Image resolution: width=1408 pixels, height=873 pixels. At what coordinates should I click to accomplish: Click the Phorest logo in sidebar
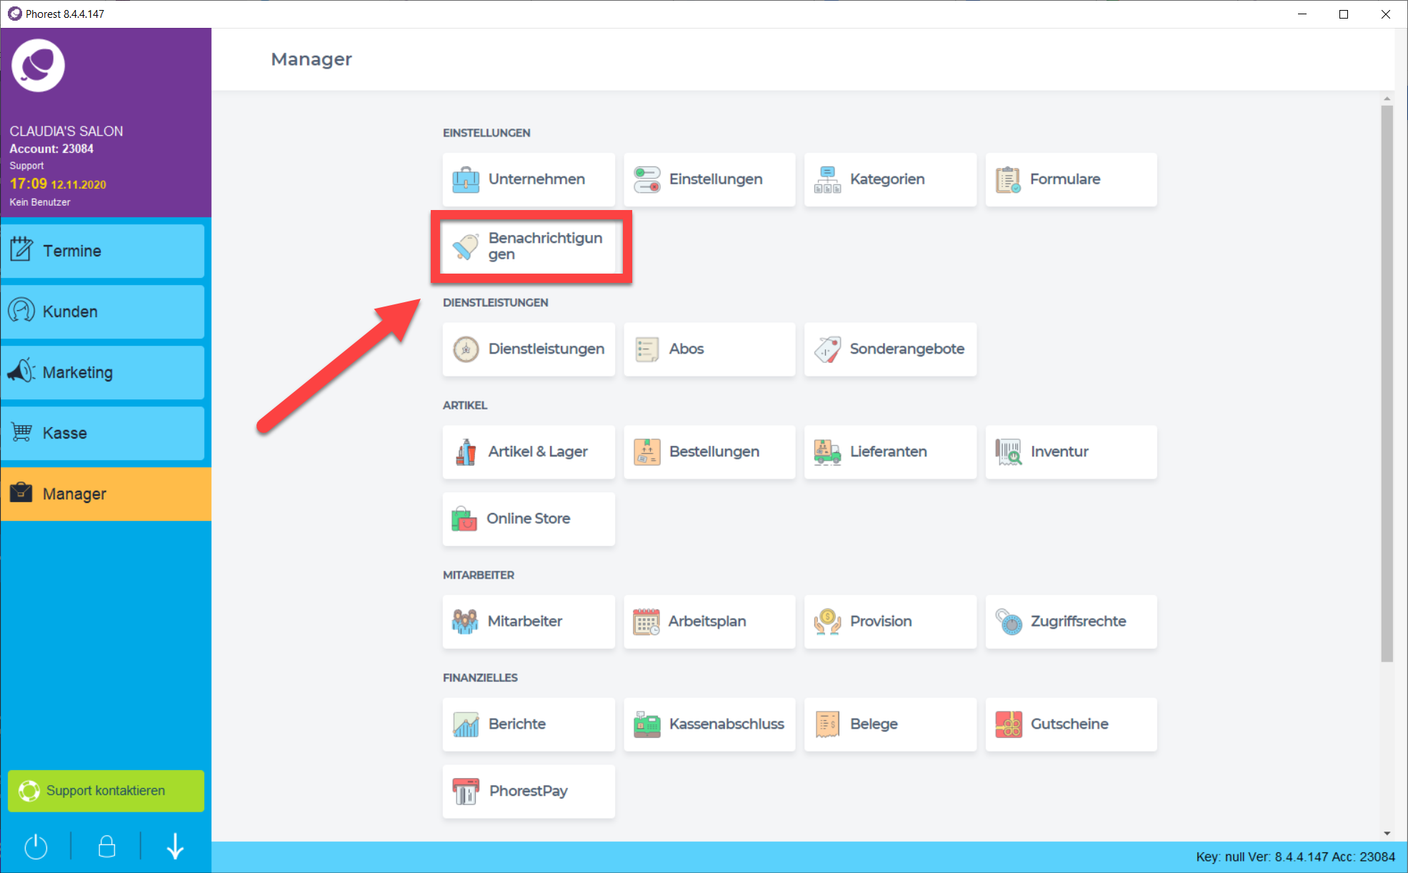pos(39,66)
